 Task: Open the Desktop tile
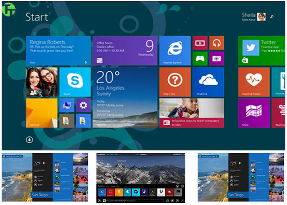point(42,113)
